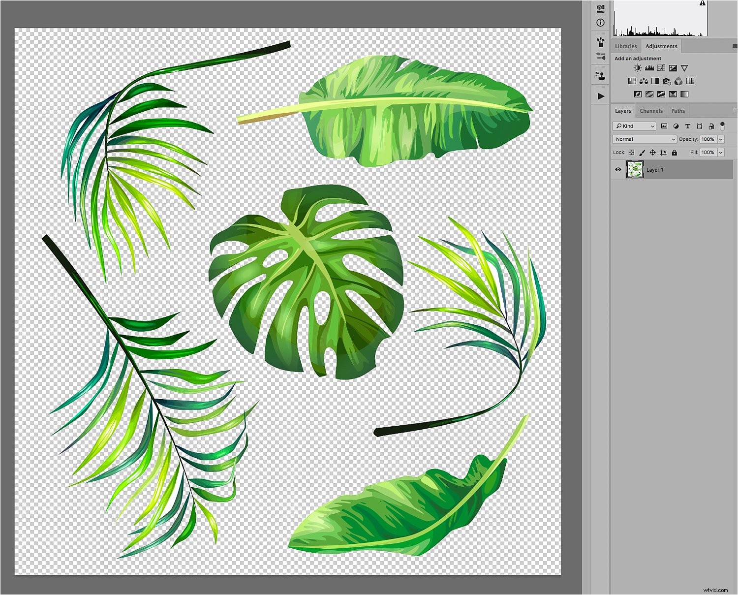Viewport: 738px width, 595px height.
Task: Click the Color Balance scales icon
Action: click(644, 81)
